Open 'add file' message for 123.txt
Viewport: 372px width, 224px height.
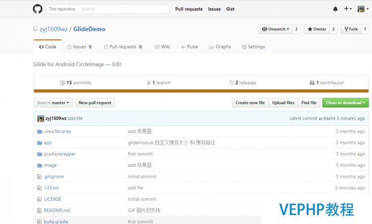point(135,188)
